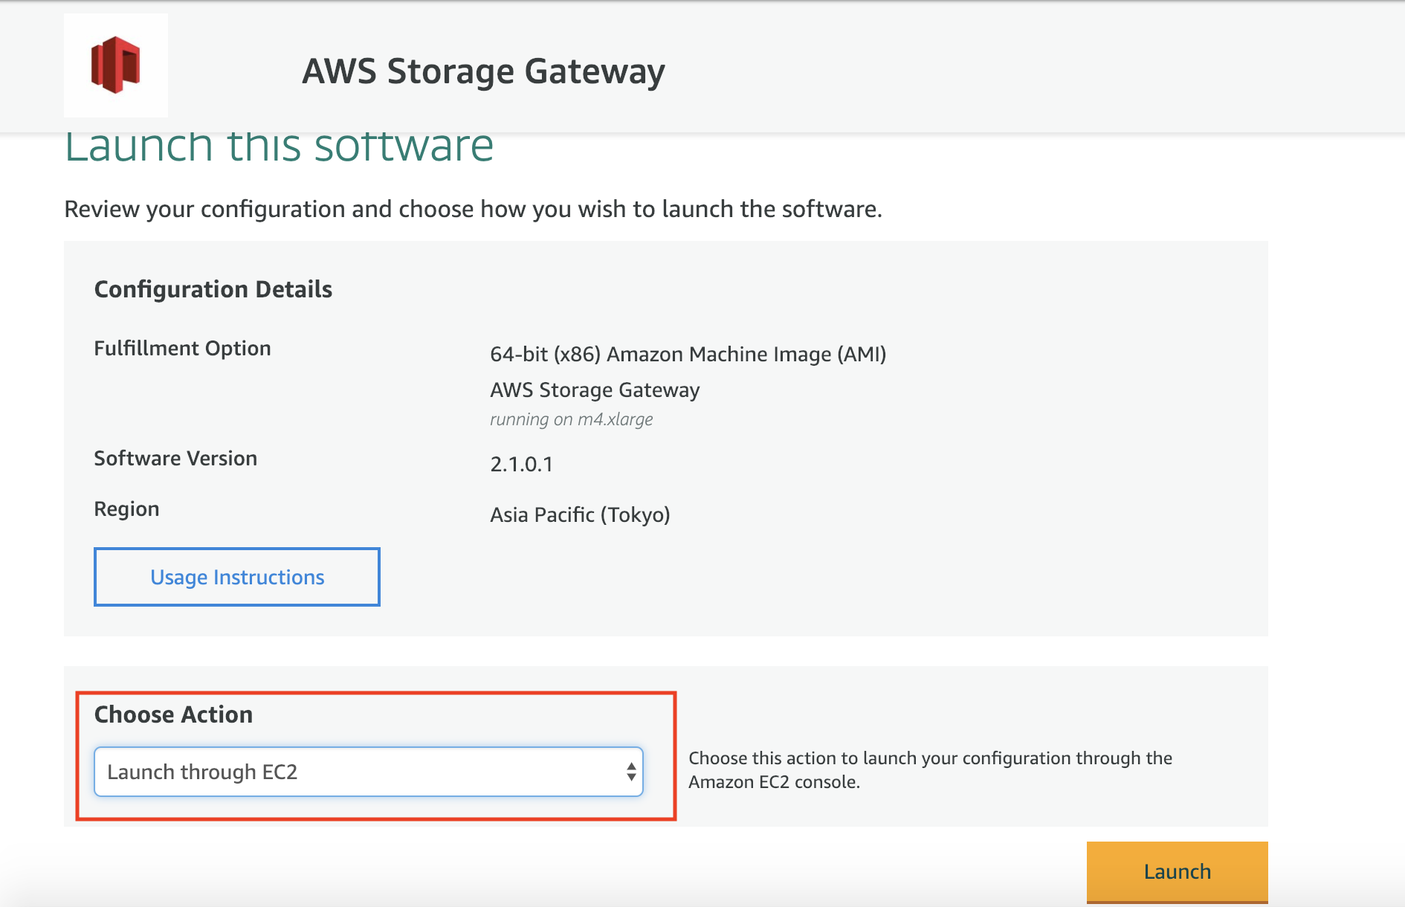Click the EC2 console helper description text
This screenshot has width=1405, height=907.
pyautogui.click(x=930, y=769)
